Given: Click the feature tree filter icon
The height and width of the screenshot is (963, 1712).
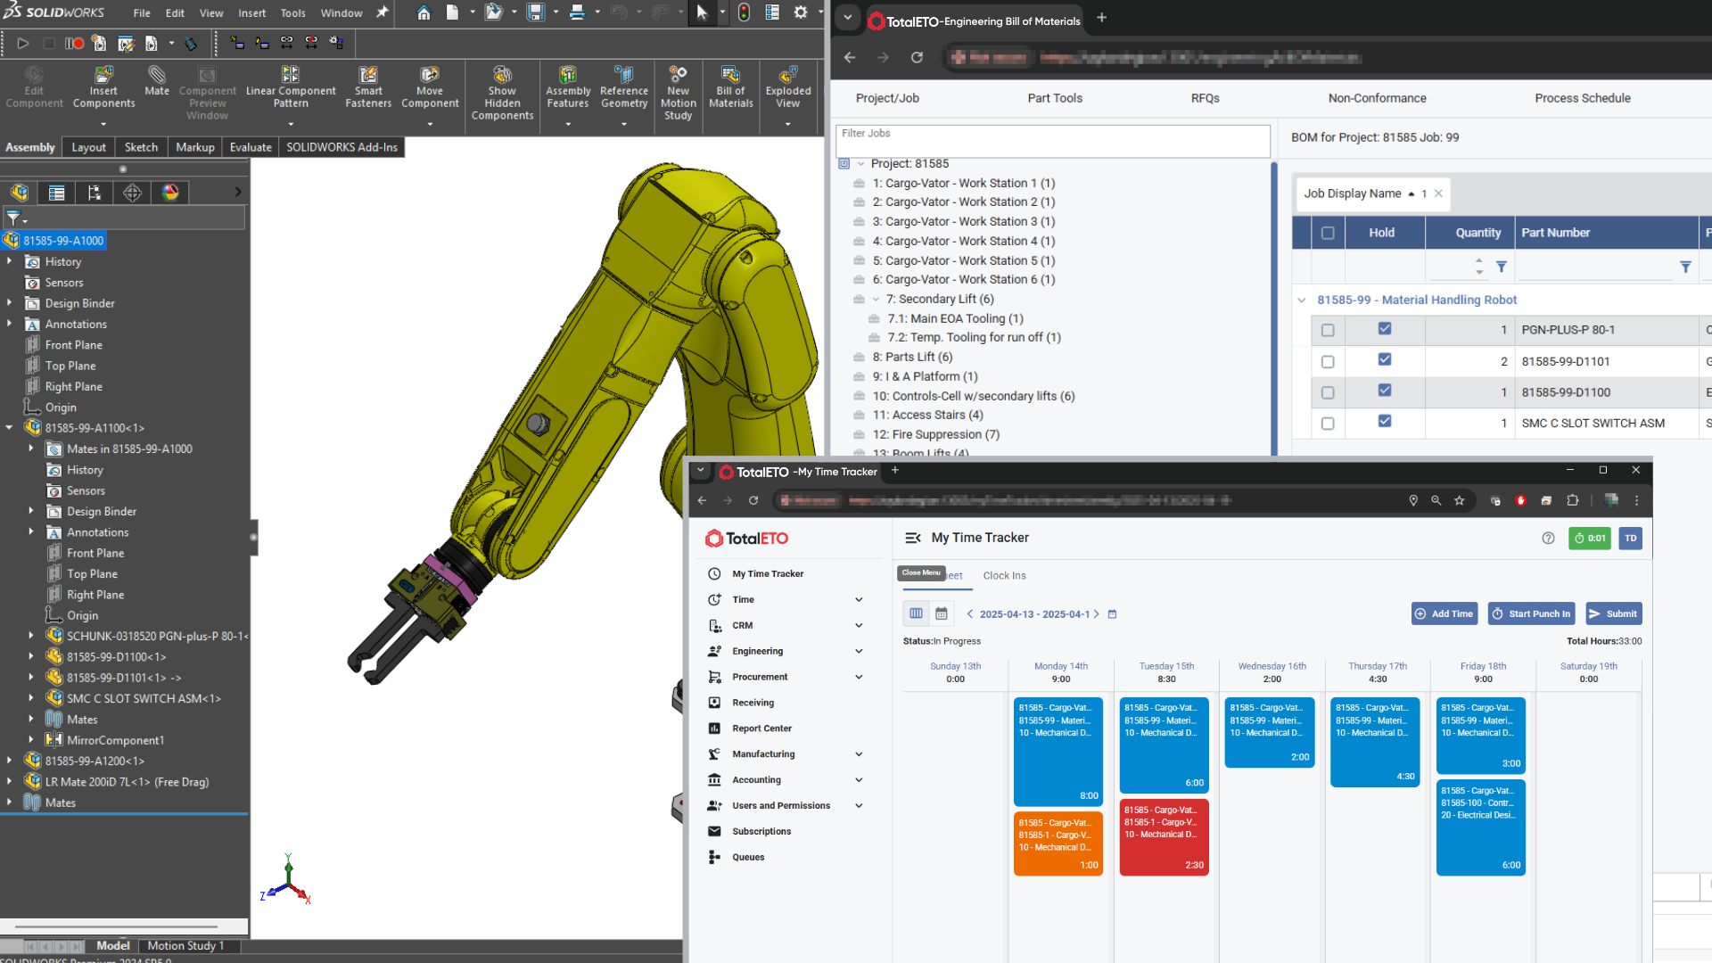Looking at the screenshot, I should pos(14,218).
